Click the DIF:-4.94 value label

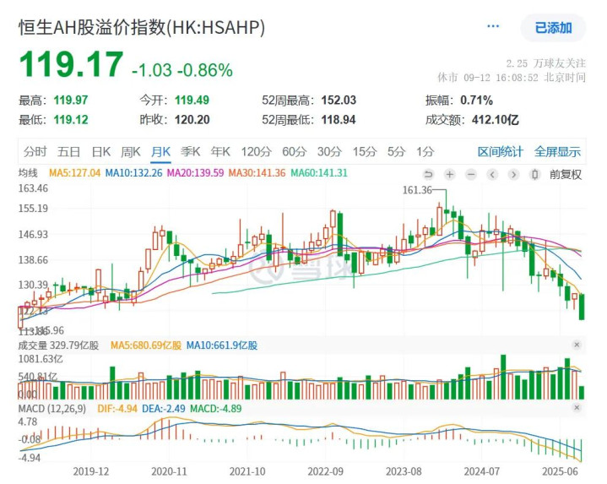pos(117,409)
